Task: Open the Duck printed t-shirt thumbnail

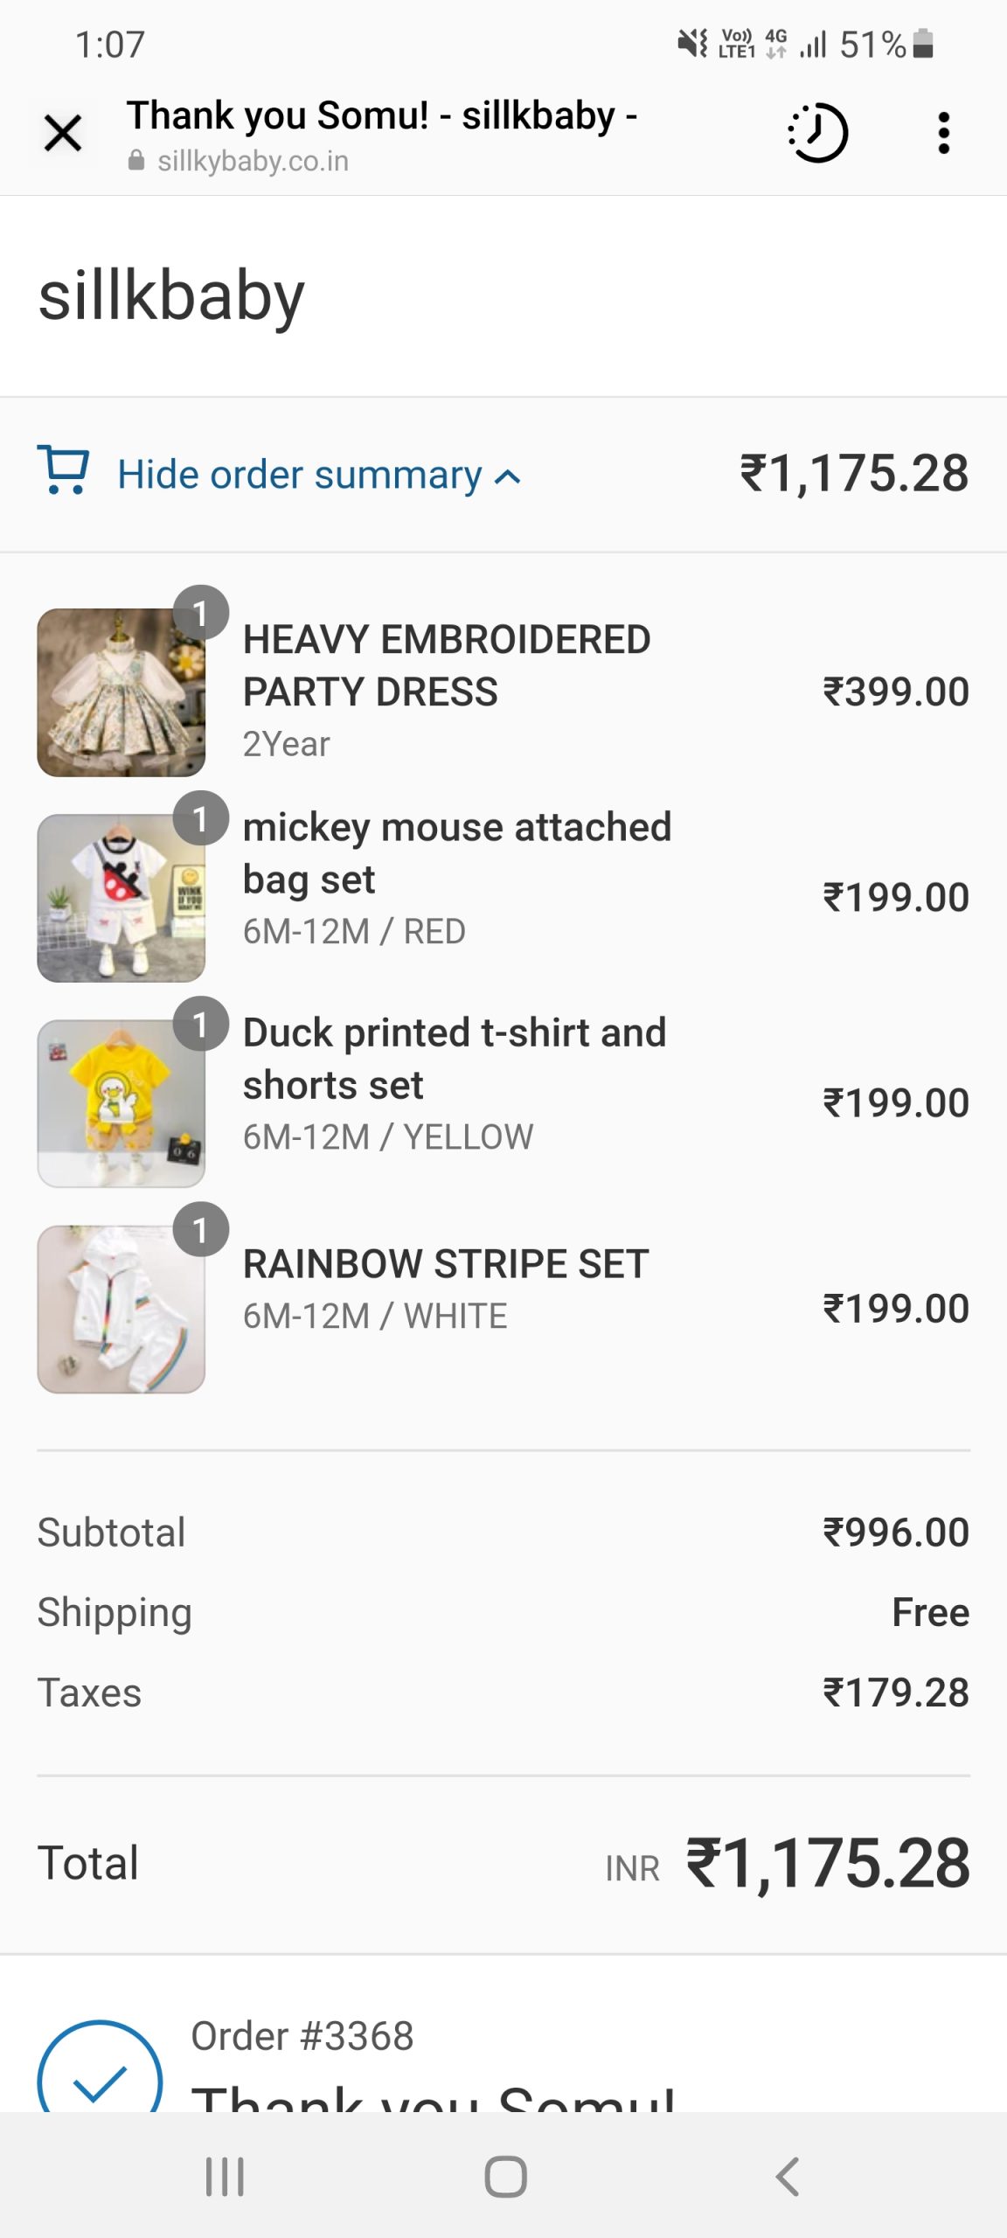Action: tap(121, 1103)
